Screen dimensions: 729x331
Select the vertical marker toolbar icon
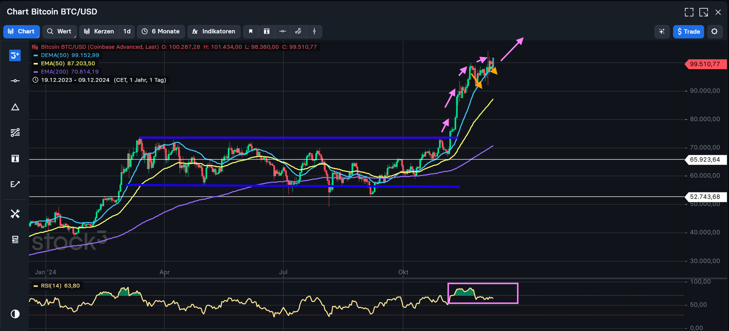(314, 32)
